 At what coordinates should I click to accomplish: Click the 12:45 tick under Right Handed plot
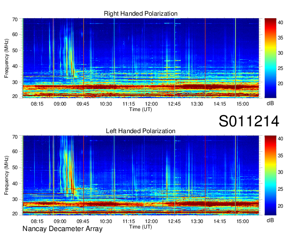[174, 104]
